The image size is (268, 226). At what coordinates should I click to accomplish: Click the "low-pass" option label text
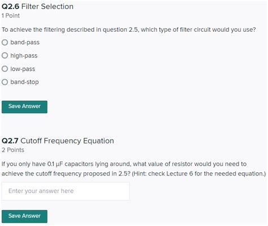(x=23, y=69)
